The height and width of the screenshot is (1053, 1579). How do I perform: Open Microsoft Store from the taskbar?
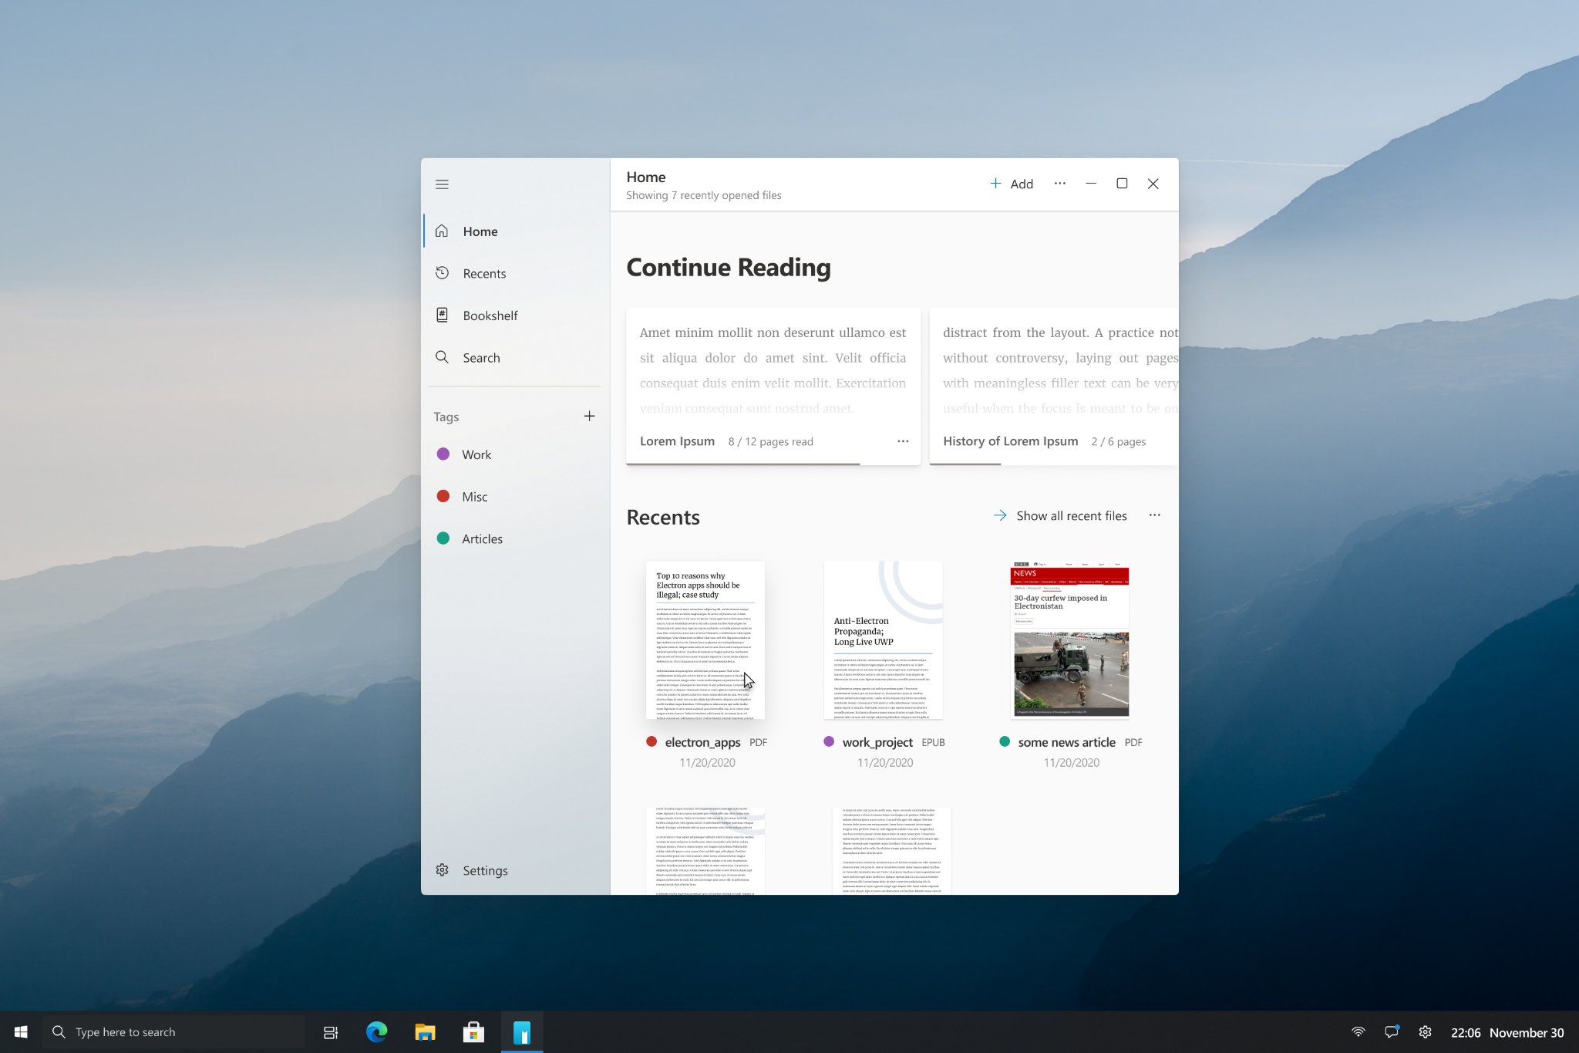tap(473, 1031)
